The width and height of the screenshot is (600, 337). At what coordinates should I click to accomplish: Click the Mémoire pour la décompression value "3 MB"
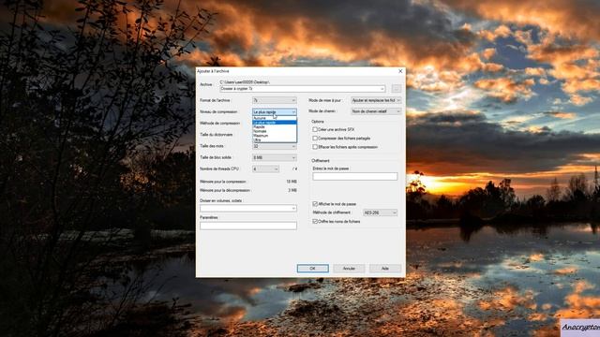coord(292,190)
